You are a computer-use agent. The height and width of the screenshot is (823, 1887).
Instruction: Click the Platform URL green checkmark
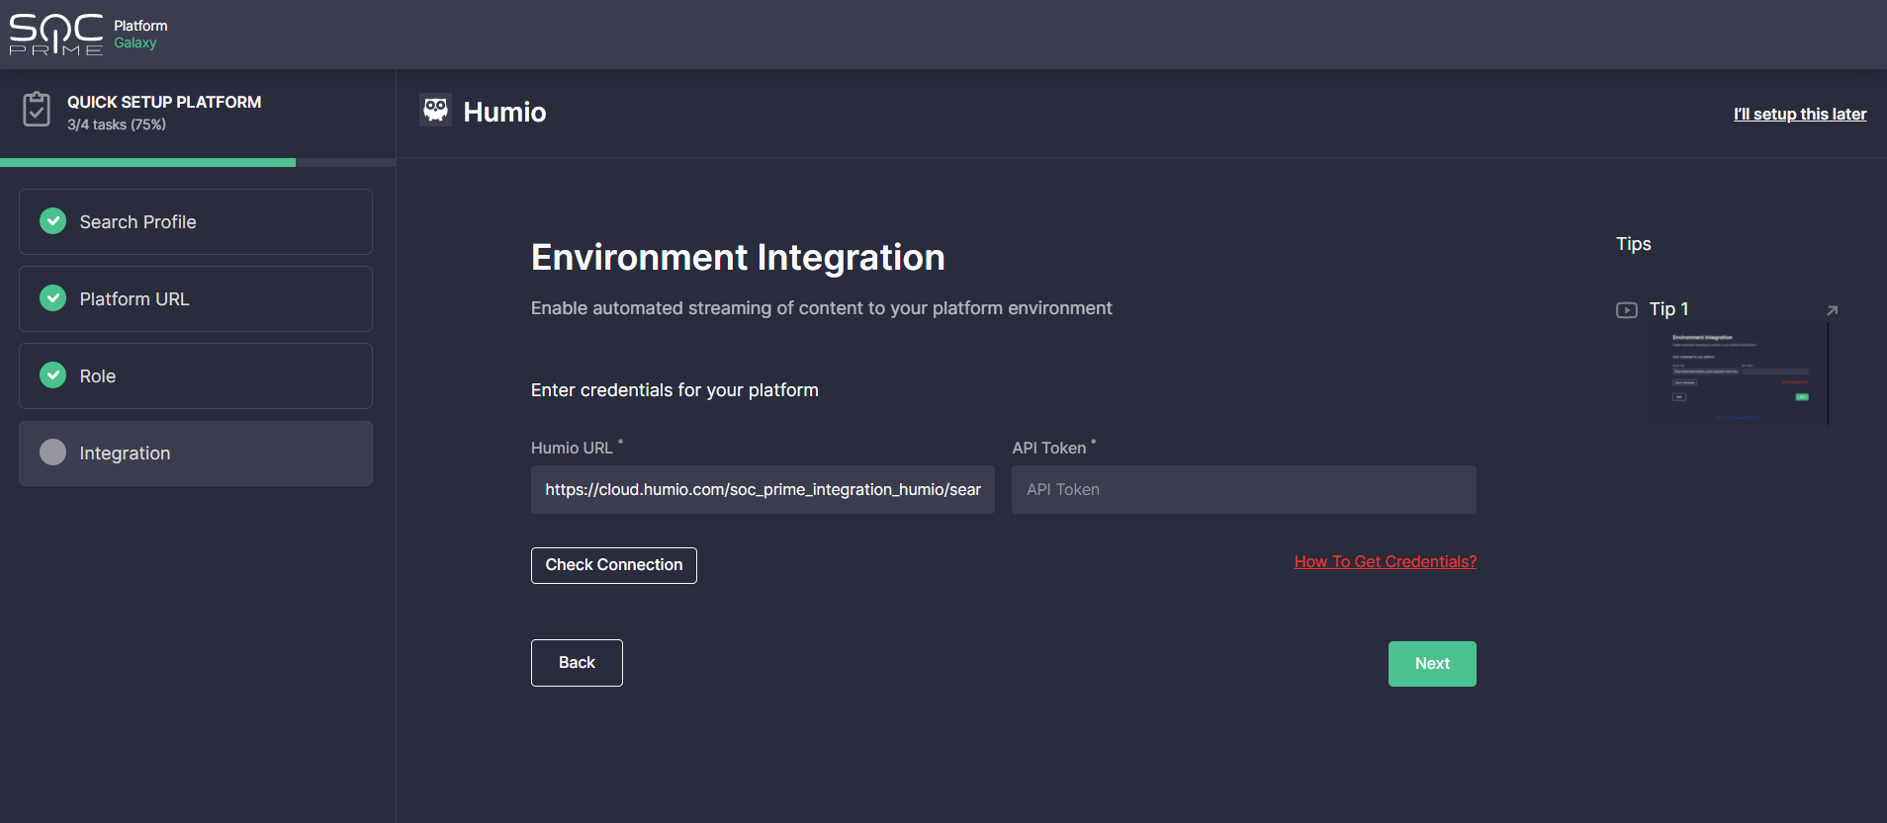tap(53, 298)
